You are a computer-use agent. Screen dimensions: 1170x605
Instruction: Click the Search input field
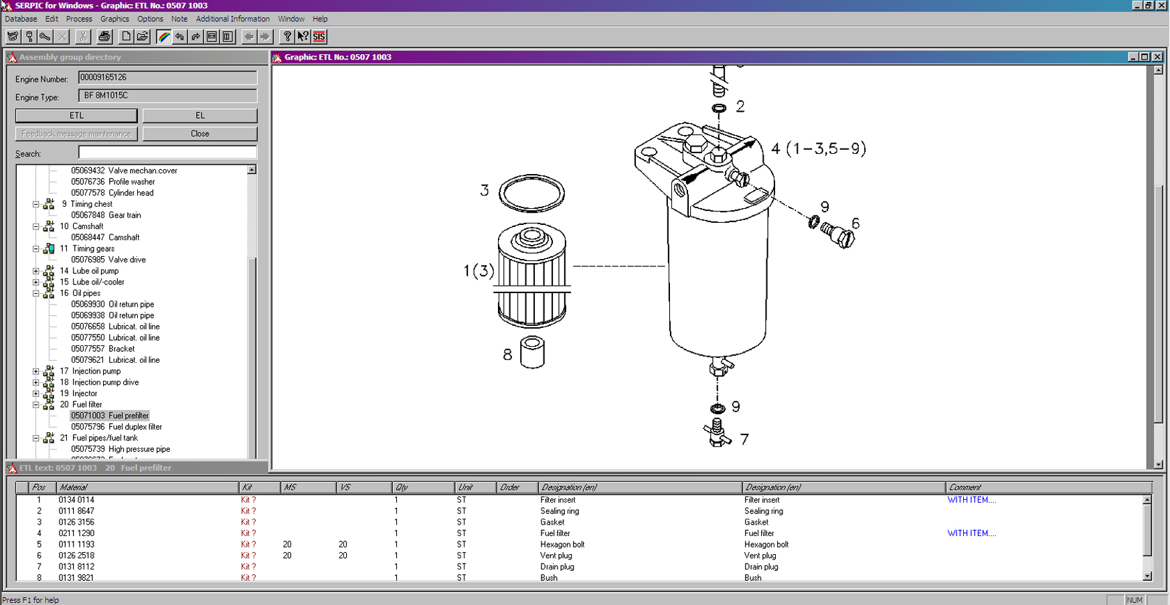click(167, 153)
